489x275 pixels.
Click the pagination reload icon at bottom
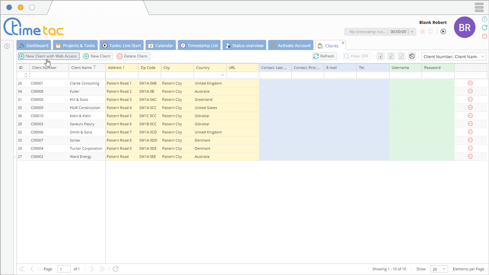(x=115, y=269)
